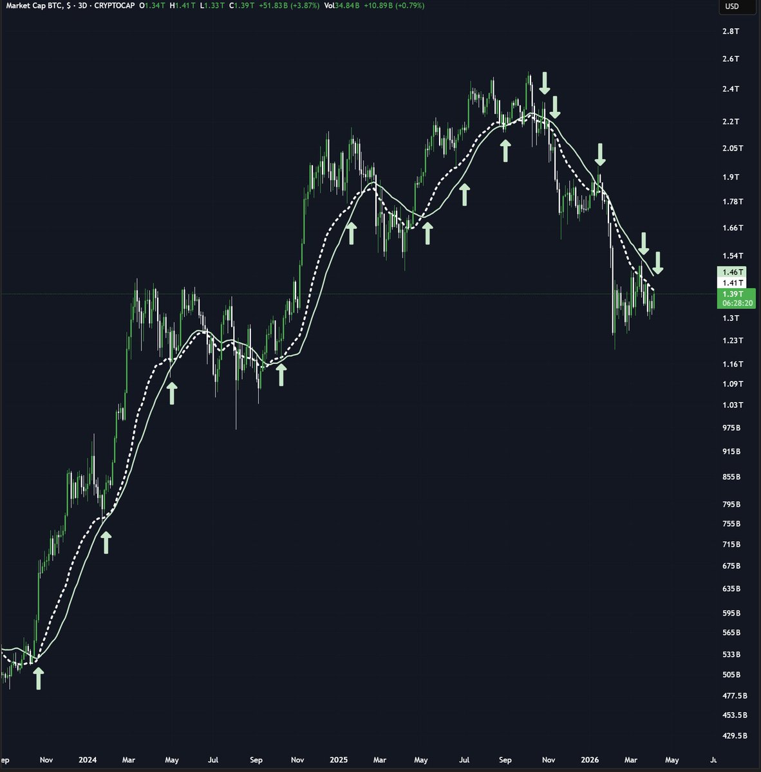Click the 2.6T price axis label
Screen dimensions: 761x772
tap(731, 59)
